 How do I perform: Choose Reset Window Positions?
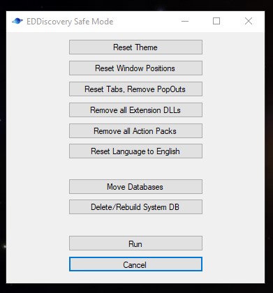click(135, 68)
